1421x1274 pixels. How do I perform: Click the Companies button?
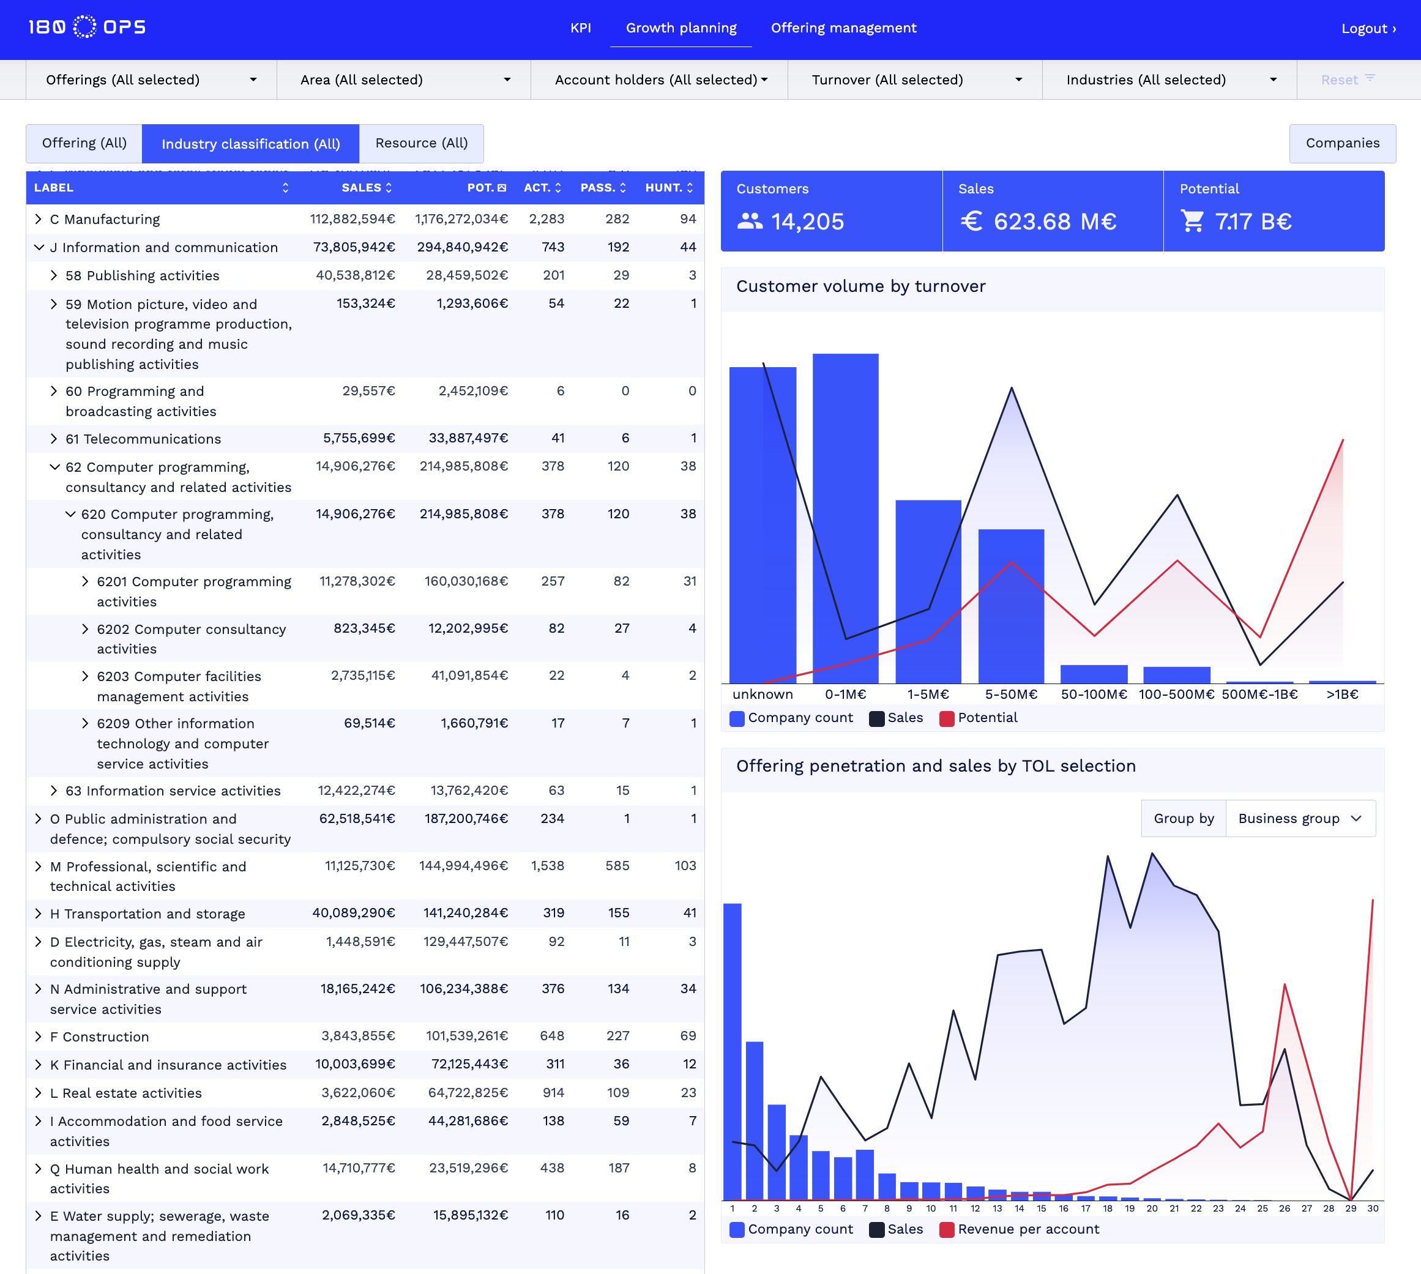(x=1343, y=143)
